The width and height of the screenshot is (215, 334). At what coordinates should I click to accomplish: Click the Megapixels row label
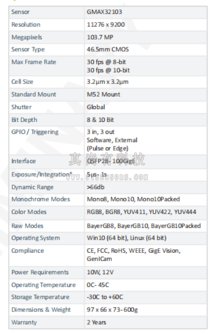click(26, 37)
